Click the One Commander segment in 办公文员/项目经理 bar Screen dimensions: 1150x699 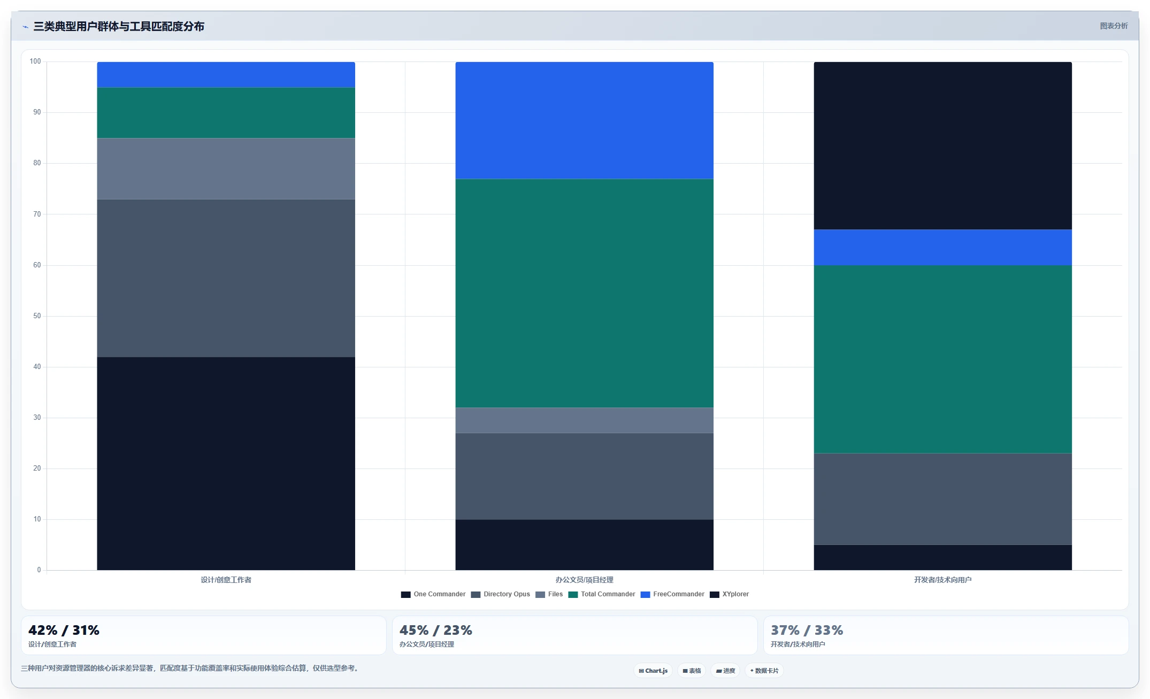584,545
